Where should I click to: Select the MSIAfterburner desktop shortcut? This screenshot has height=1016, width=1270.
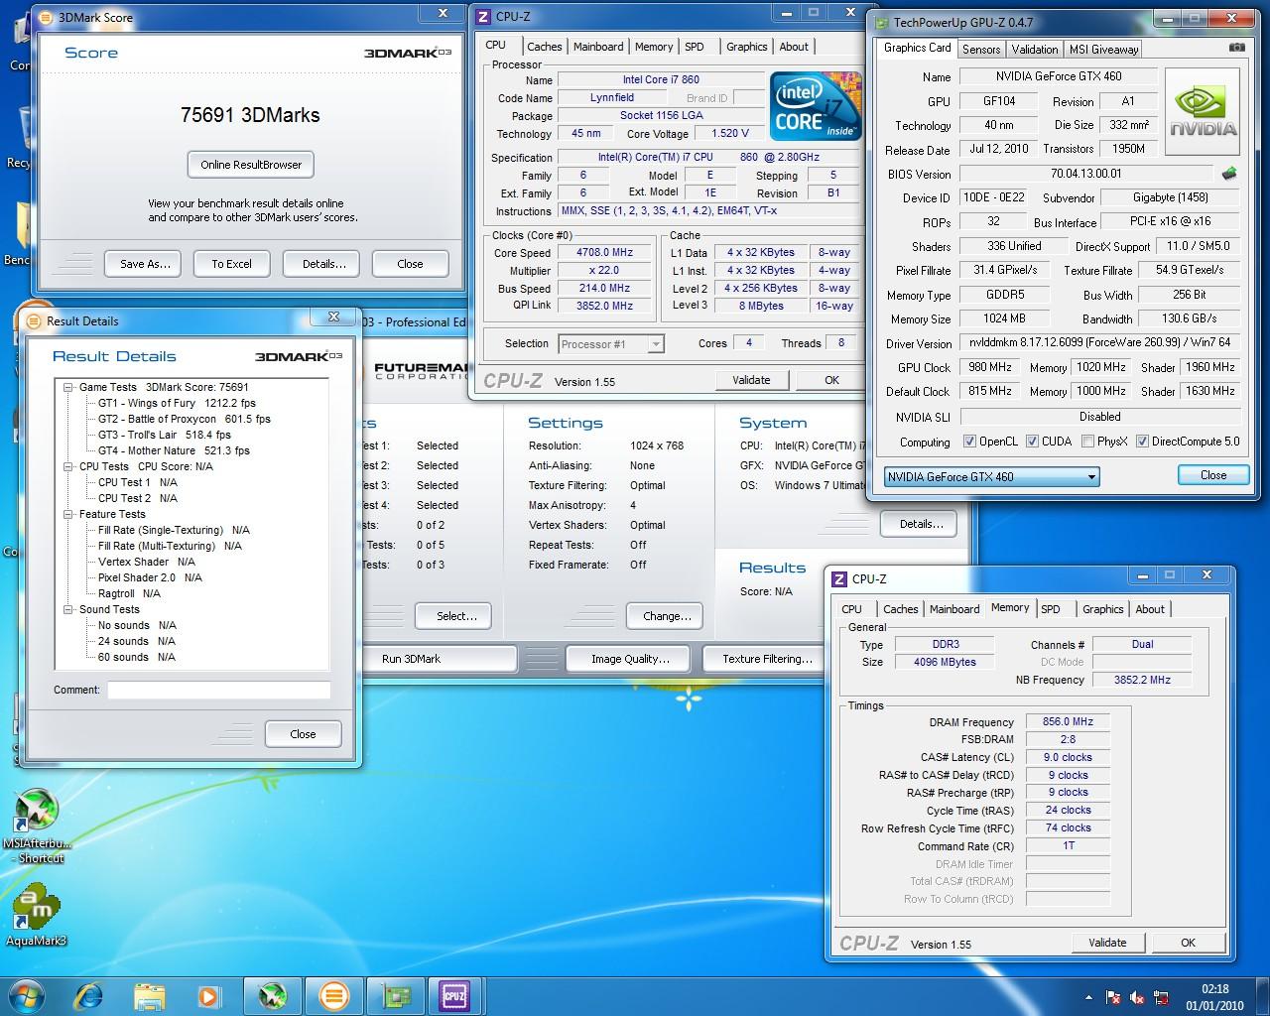tap(39, 826)
